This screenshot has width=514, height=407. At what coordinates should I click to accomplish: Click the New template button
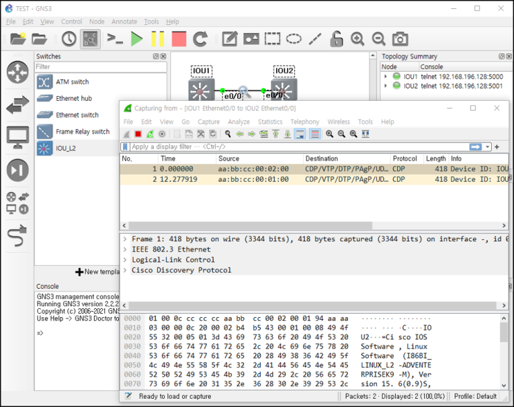pyautogui.click(x=98, y=272)
